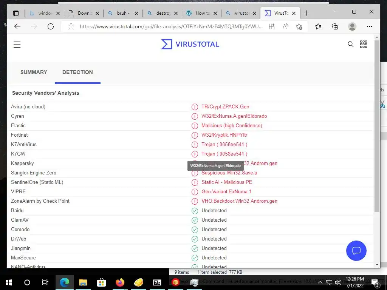Screen dimensions: 387x290
Task: Close the 'virusto' search tab
Action: point(254,13)
